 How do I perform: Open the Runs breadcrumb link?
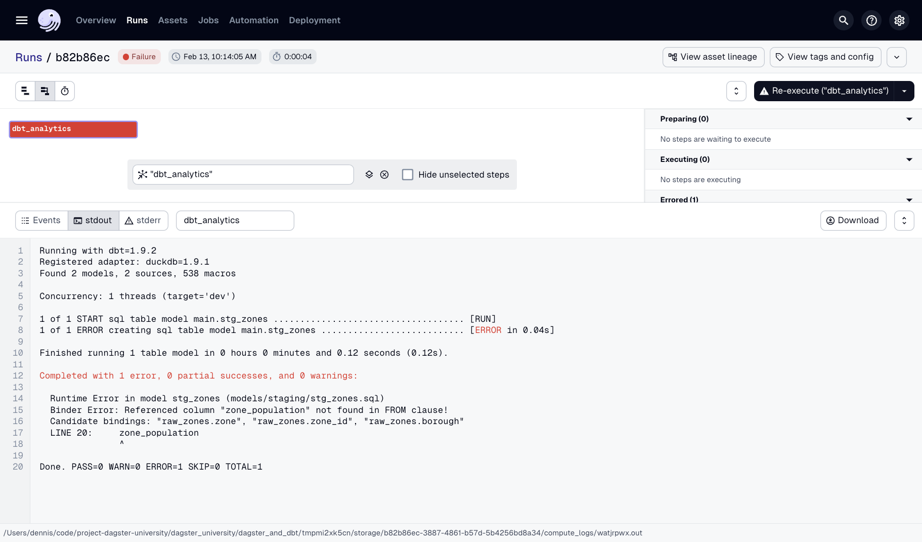(28, 57)
